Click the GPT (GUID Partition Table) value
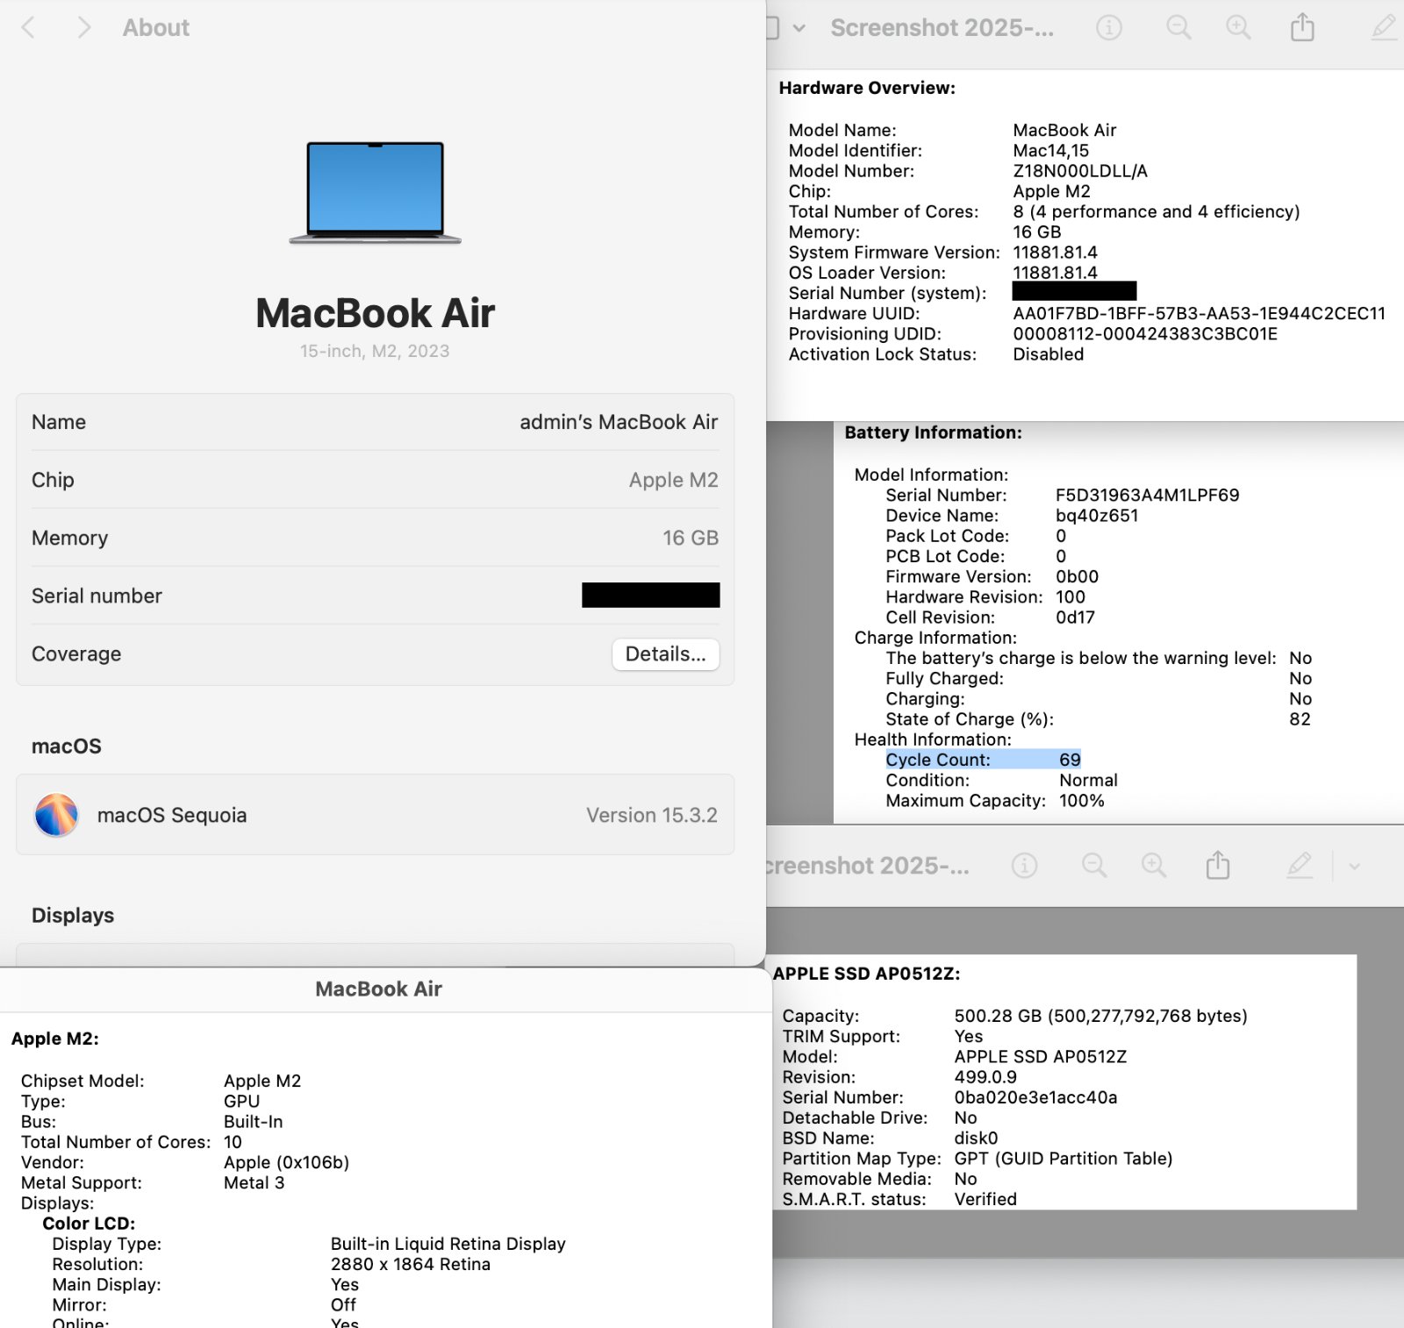This screenshot has height=1328, width=1404. (1064, 1159)
